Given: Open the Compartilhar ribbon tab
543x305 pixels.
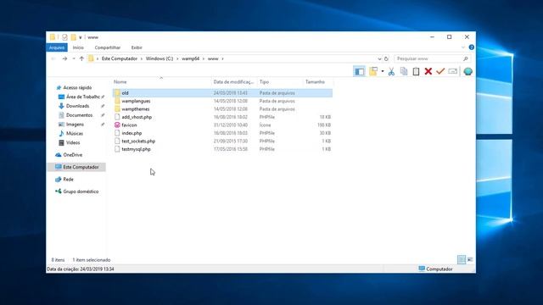Looking at the screenshot, I should pos(108,47).
